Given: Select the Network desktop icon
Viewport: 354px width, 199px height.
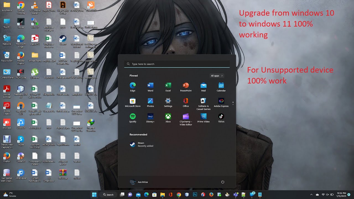Looking at the screenshot, I should click(7, 40).
